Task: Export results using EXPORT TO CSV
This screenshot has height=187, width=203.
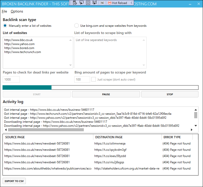Action: pyautogui.click(x=14, y=181)
